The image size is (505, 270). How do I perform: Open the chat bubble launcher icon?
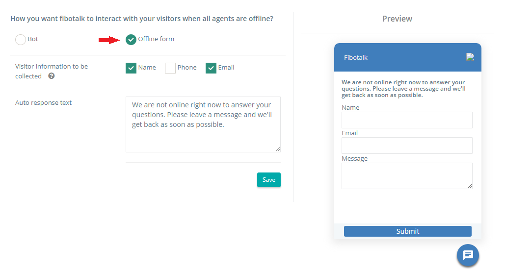(468, 255)
